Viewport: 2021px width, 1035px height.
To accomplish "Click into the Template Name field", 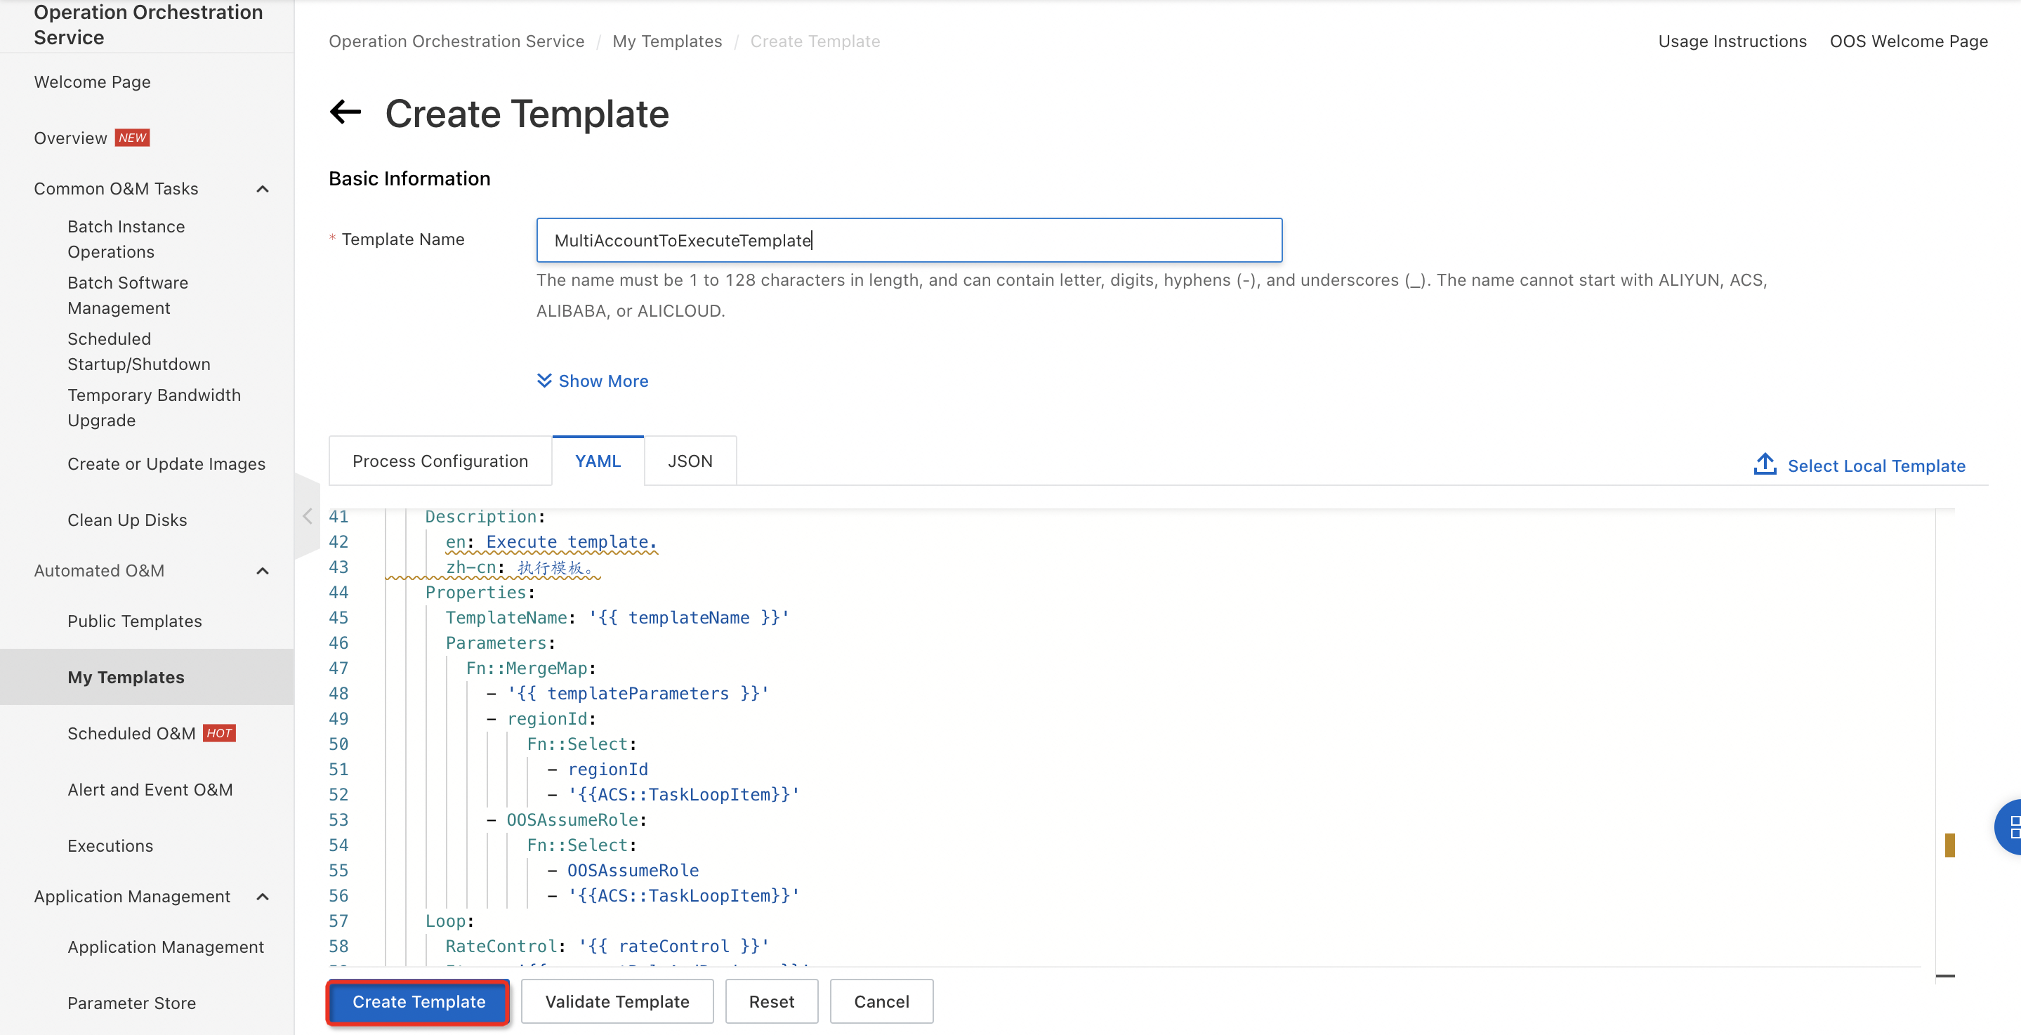I will coord(909,240).
